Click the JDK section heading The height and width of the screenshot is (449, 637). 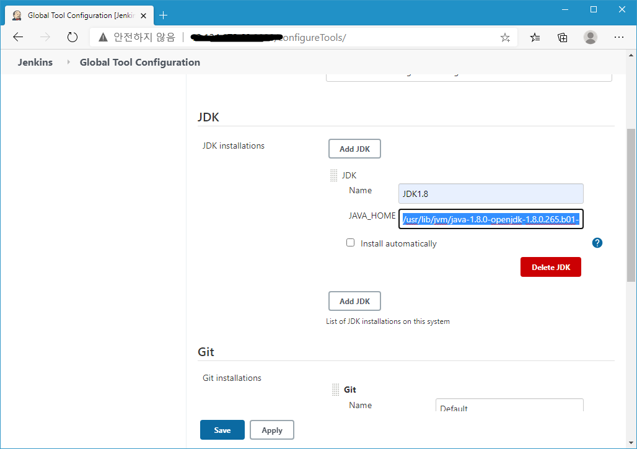[208, 117]
